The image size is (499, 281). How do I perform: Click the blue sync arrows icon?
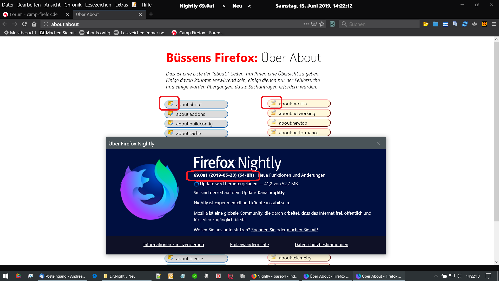pyautogui.click(x=465, y=24)
